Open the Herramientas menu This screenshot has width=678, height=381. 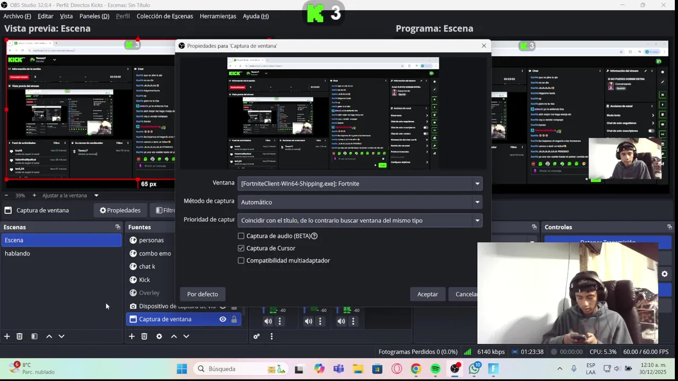coord(218,16)
